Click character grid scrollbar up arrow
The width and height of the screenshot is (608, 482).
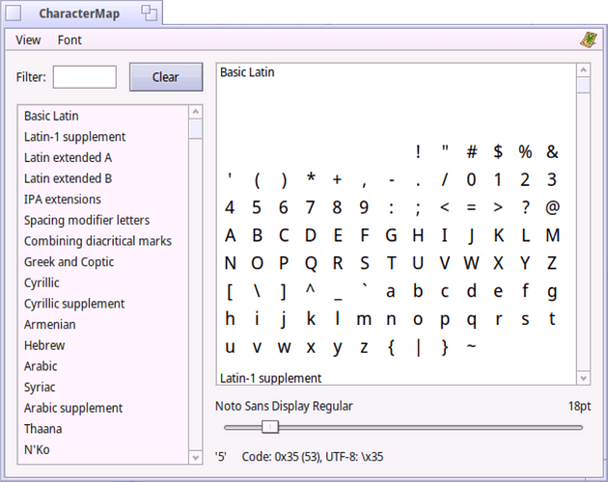pos(583,70)
